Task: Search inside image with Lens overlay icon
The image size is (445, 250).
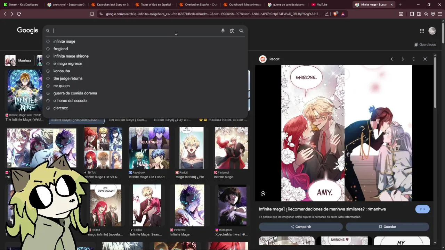Action: (x=263, y=193)
